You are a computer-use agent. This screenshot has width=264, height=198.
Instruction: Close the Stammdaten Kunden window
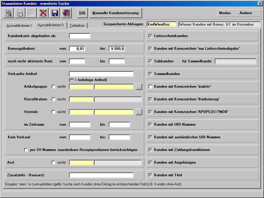[260, 4]
